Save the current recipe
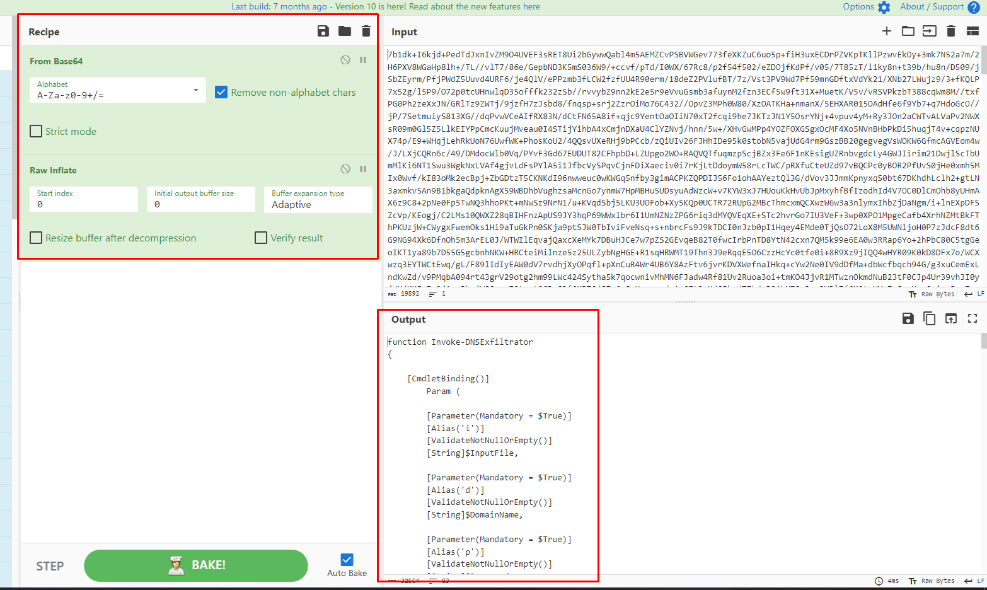The image size is (987, 590). click(323, 31)
